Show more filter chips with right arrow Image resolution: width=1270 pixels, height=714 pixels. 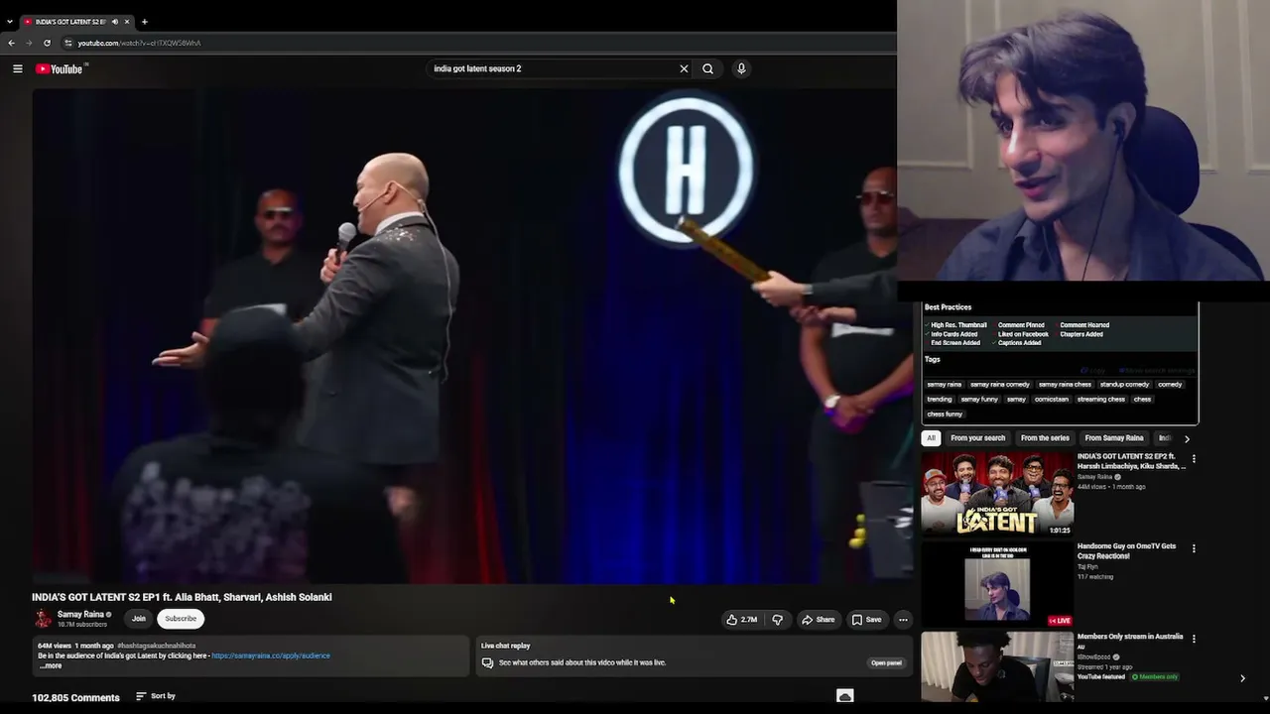[x=1187, y=438]
